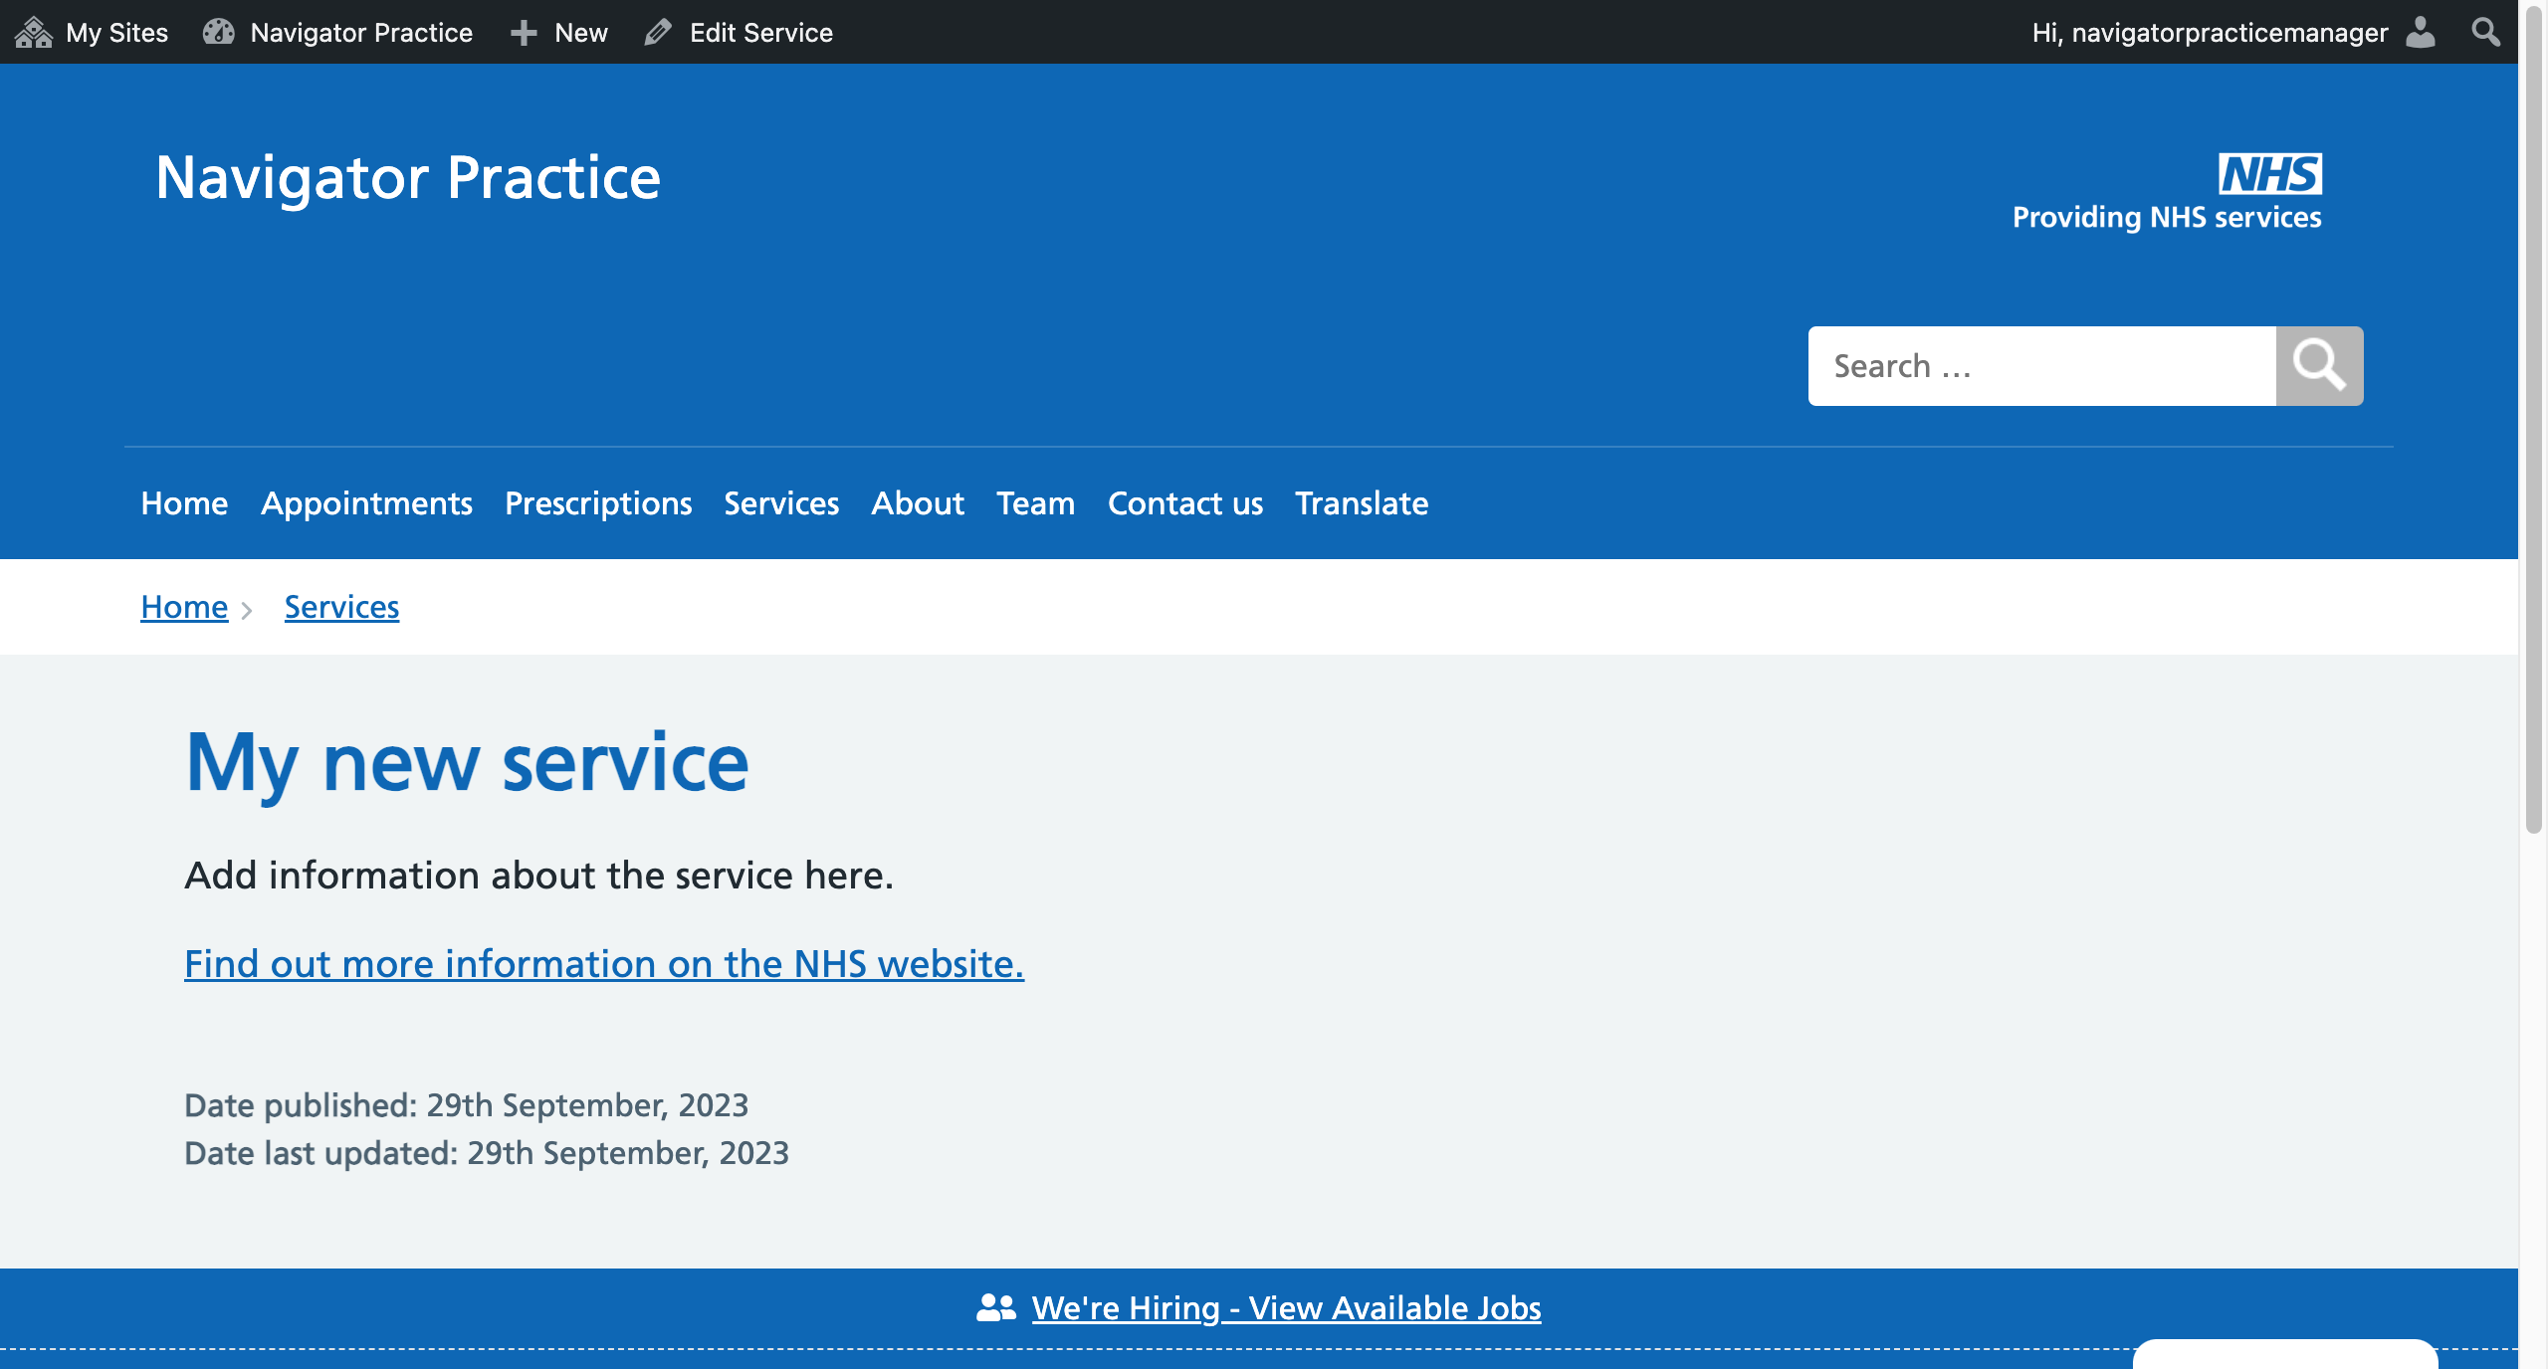The width and height of the screenshot is (2548, 1369).
Task: Open Navigator Practice admin bar menu
Action: [x=361, y=33]
